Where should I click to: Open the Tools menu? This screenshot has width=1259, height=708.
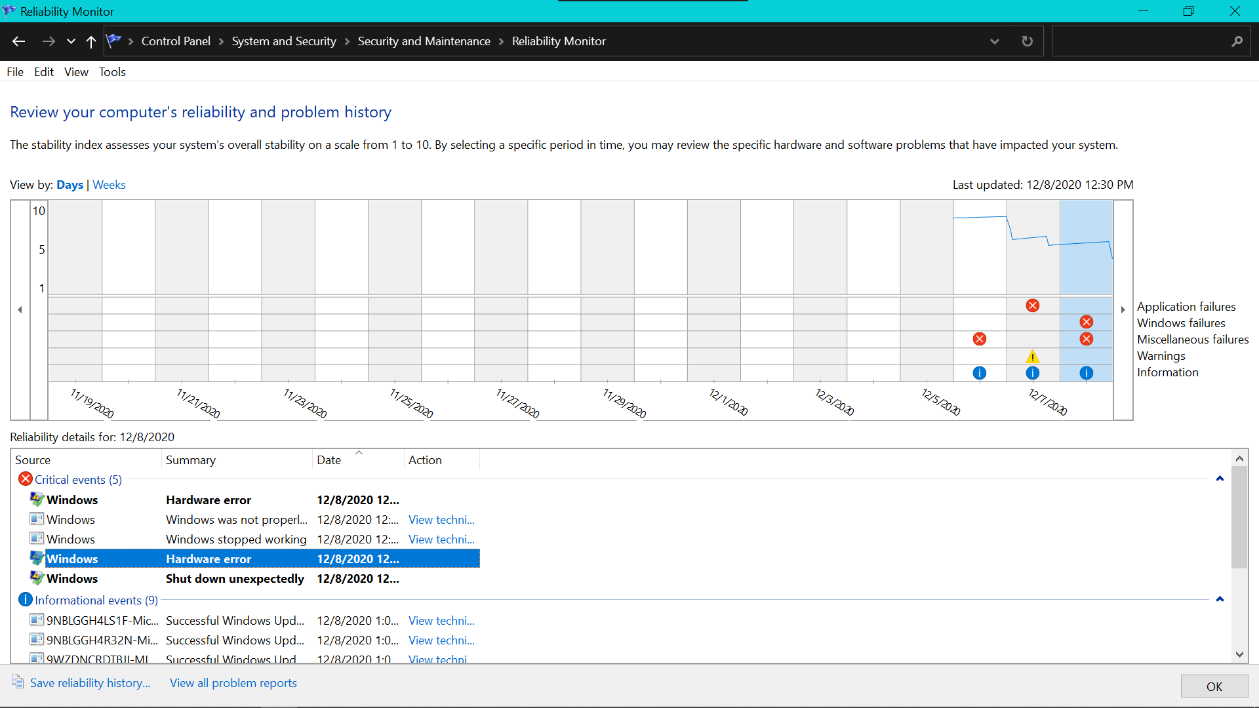(112, 72)
